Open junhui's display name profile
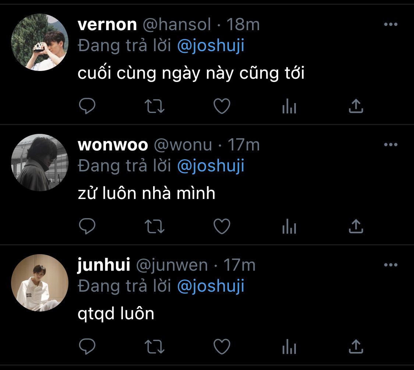414x370 pixels. tap(104, 265)
